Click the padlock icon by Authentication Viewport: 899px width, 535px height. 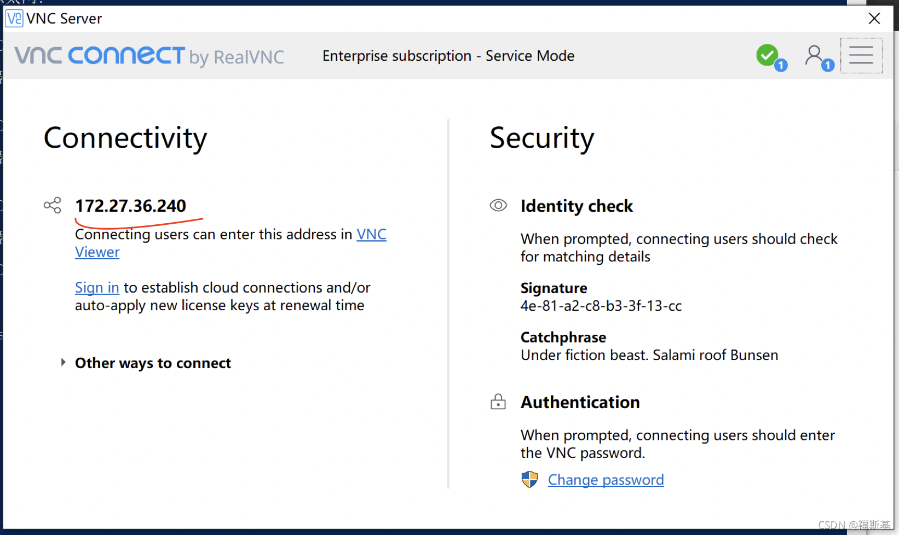click(498, 402)
